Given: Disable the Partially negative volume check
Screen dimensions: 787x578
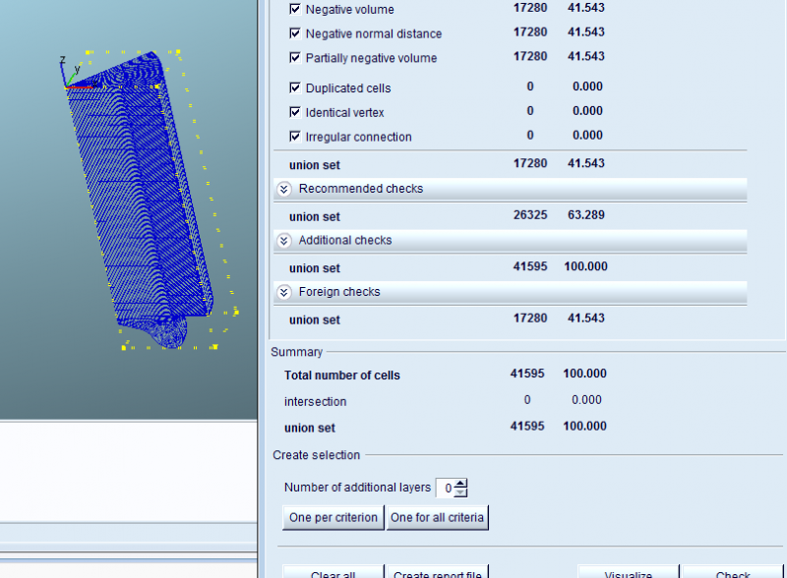Looking at the screenshot, I should point(295,58).
